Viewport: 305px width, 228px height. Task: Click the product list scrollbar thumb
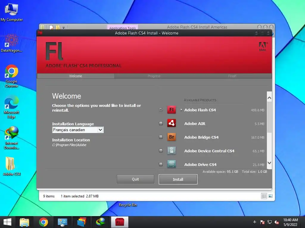coord(269,117)
